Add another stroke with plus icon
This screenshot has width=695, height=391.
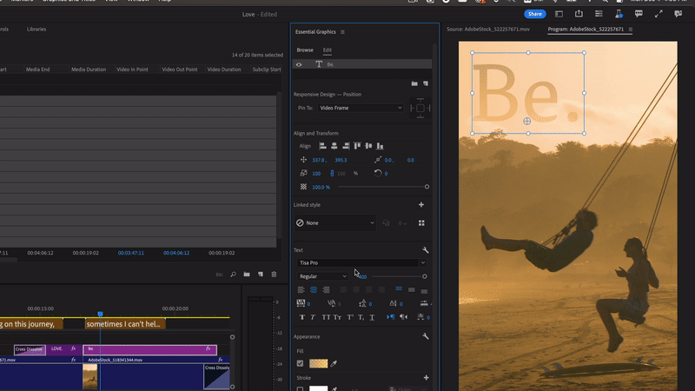pos(426,378)
